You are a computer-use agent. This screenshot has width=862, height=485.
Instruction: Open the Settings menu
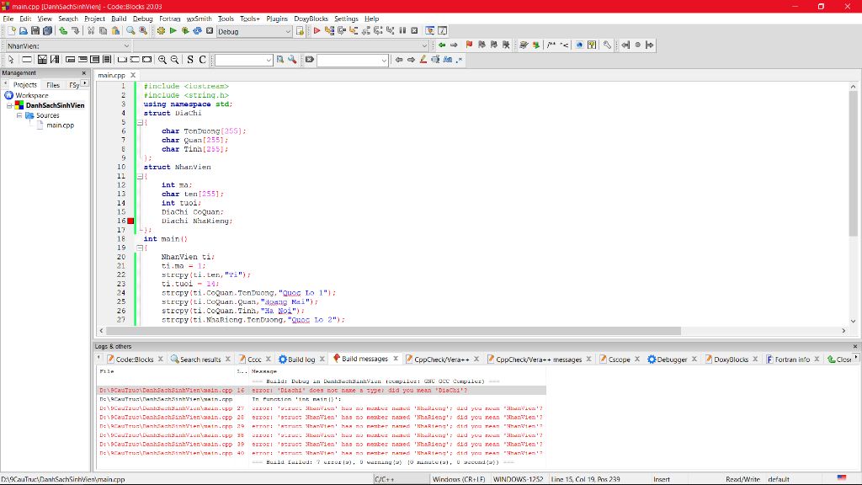[346, 19]
